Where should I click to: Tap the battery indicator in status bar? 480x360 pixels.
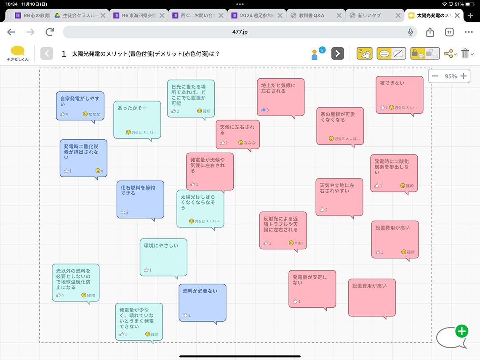coord(470,4)
